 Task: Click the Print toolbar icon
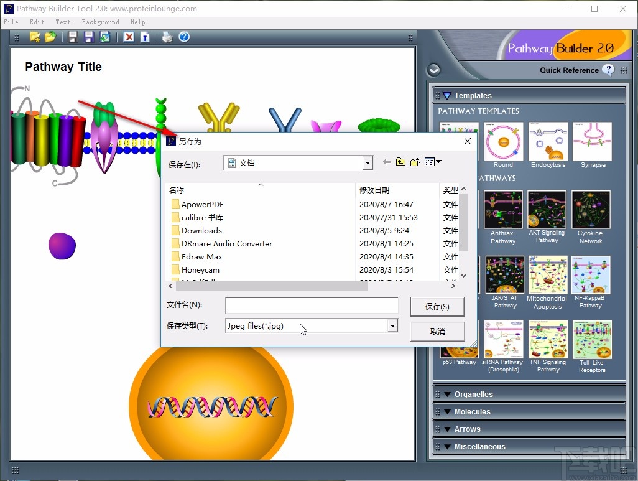[167, 37]
